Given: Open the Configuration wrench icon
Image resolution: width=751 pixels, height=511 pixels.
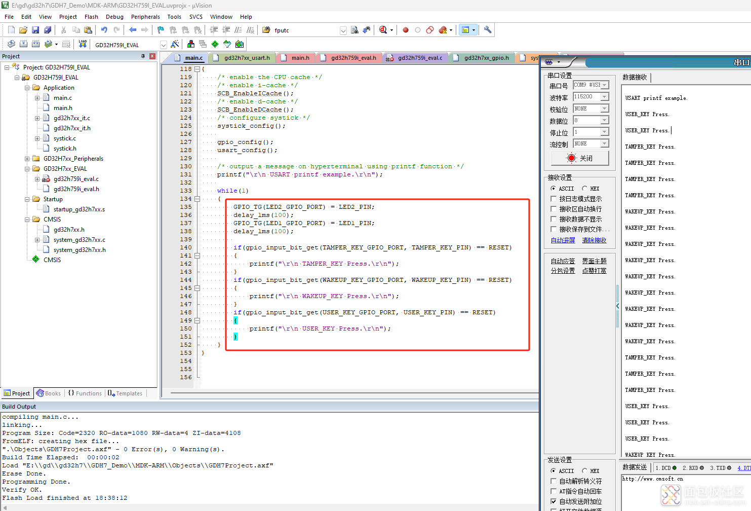Looking at the screenshot, I should point(488,30).
